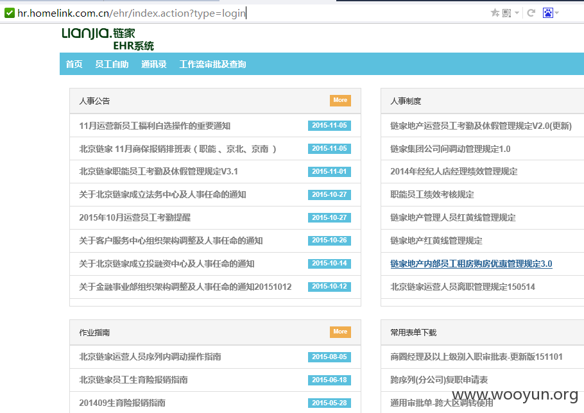Click the Baidu paw search engine icon
The width and height of the screenshot is (584, 413).
(x=548, y=13)
